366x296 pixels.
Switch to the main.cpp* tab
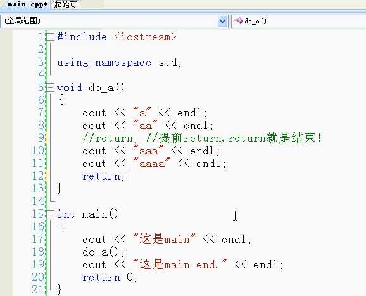point(27,4)
